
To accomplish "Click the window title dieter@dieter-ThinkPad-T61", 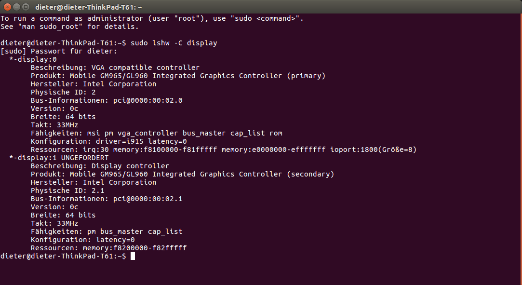I will [89, 7].
